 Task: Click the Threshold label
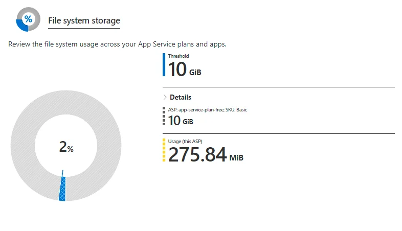tap(178, 56)
